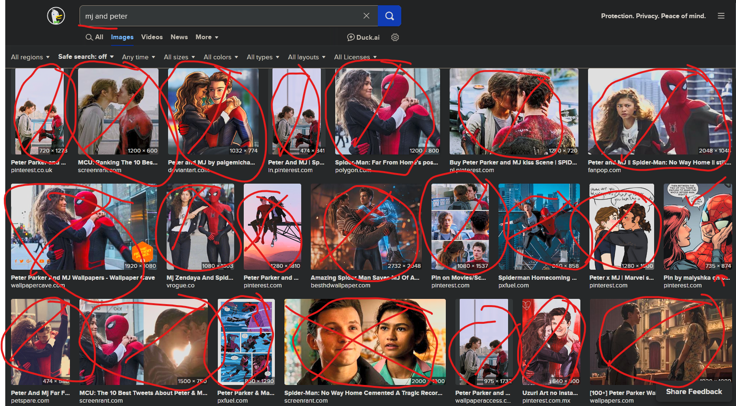Click 'Protection. Privacy. Peace of mind.' text

[x=653, y=16]
